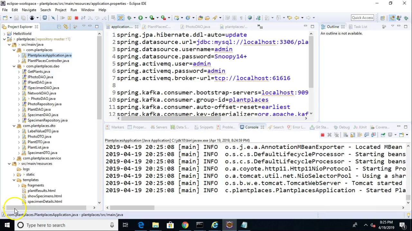Minimize the Console view panel
The image size is (412, 231).
(398, 127)
